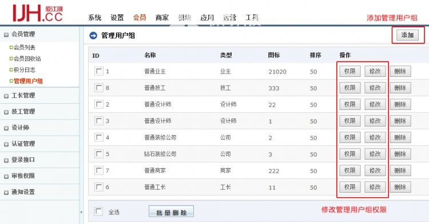The width and height of the screenshot is (429, 224).
Task: Open the 系统 menu
Action: click(x=94, y=18)
